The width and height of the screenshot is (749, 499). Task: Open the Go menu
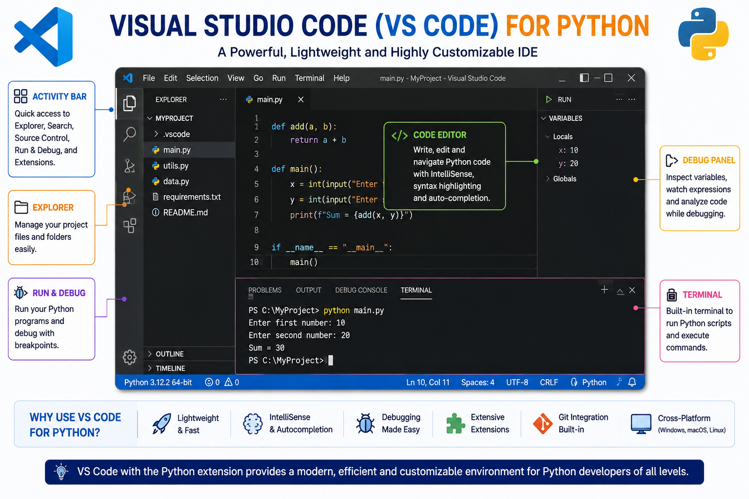[x=258, y=78]
